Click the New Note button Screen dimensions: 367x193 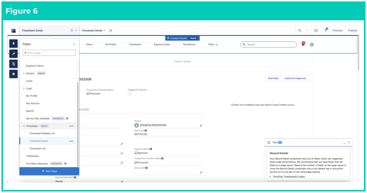click(x=273, y=78)
